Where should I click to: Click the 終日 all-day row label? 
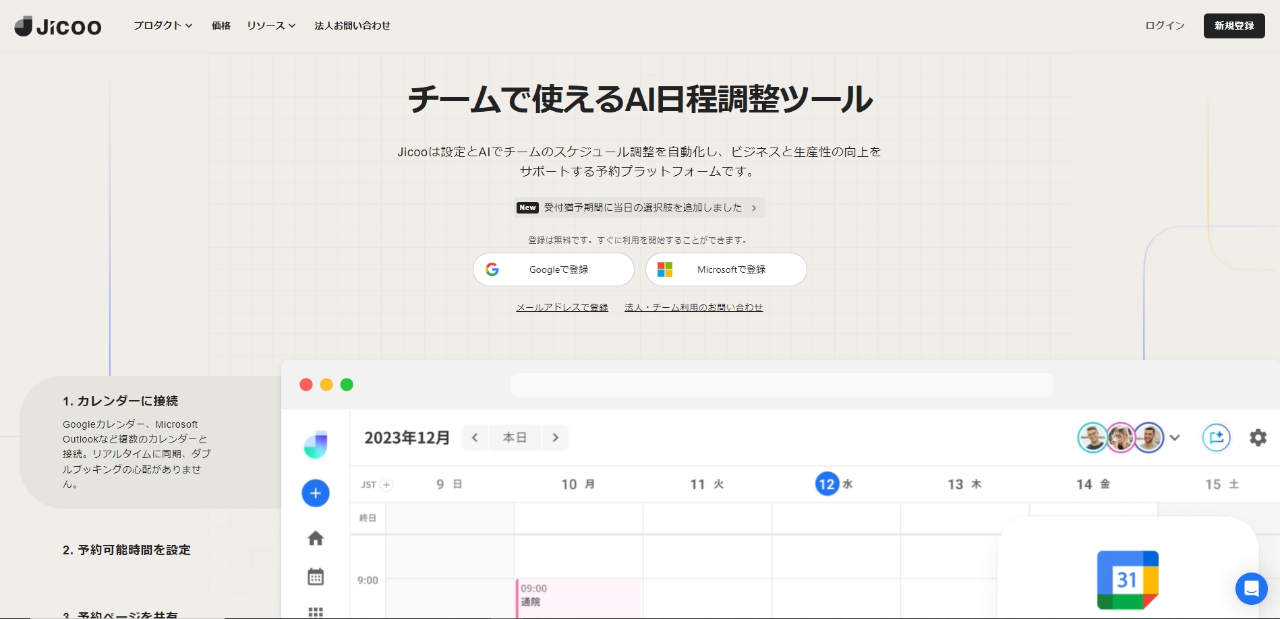tap(368, 518)
